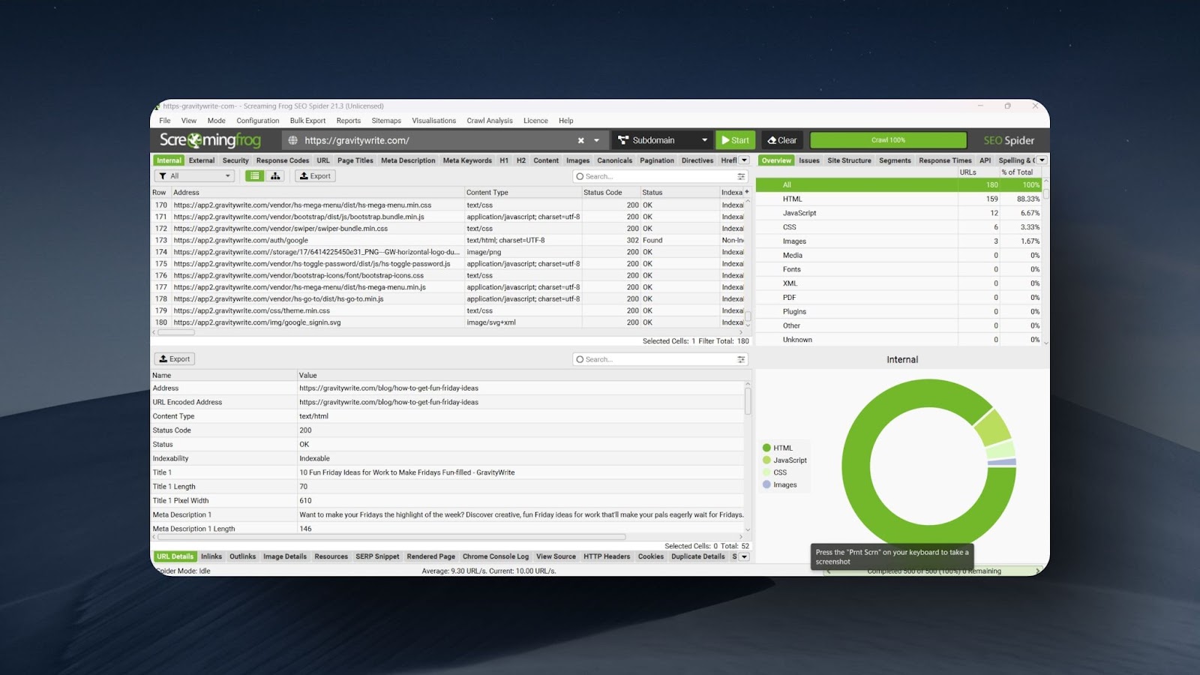Select the Page Titles tab
This screenshot has height=675, width=1200.
[x=355, y=160]
